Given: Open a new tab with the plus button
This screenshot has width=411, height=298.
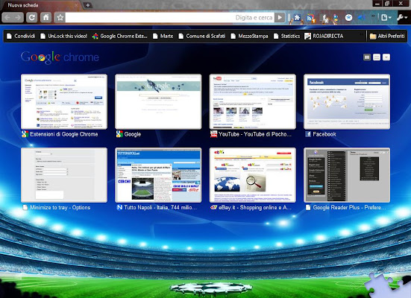Looking at the screenshot, I should tap(88, 5).
